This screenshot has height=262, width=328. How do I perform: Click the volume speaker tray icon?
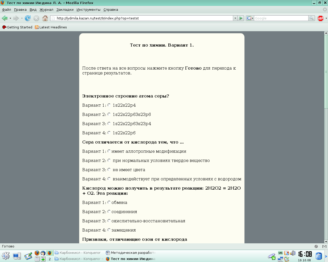(293, 253)
